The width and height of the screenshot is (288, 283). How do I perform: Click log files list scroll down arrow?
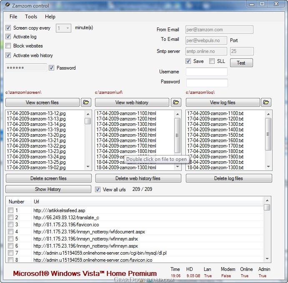(x=268, y=167)
